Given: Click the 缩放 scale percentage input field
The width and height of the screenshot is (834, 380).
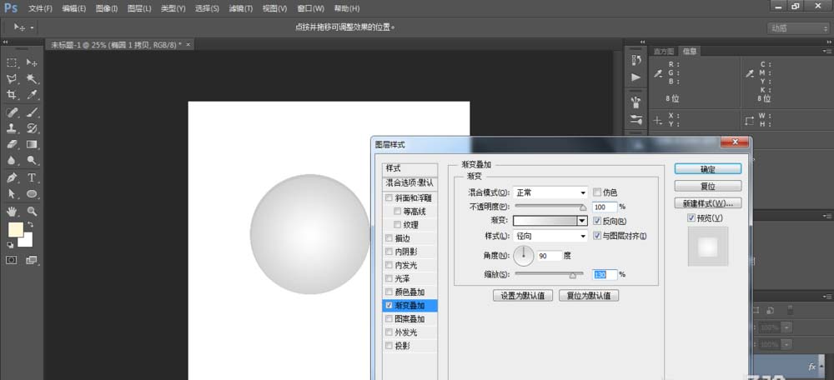Looking at the screenshot, I should tap(605, 274).
